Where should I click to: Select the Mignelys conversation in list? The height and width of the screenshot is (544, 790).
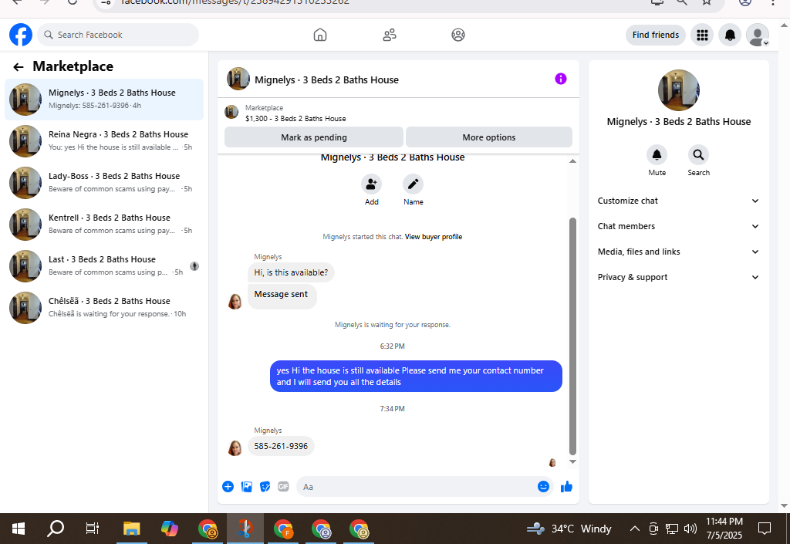coord(104,100)
